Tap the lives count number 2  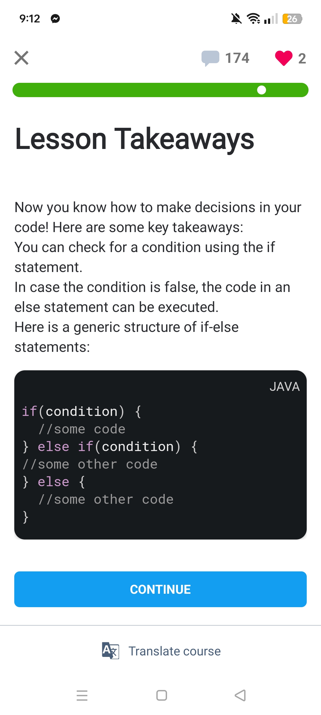302,58
